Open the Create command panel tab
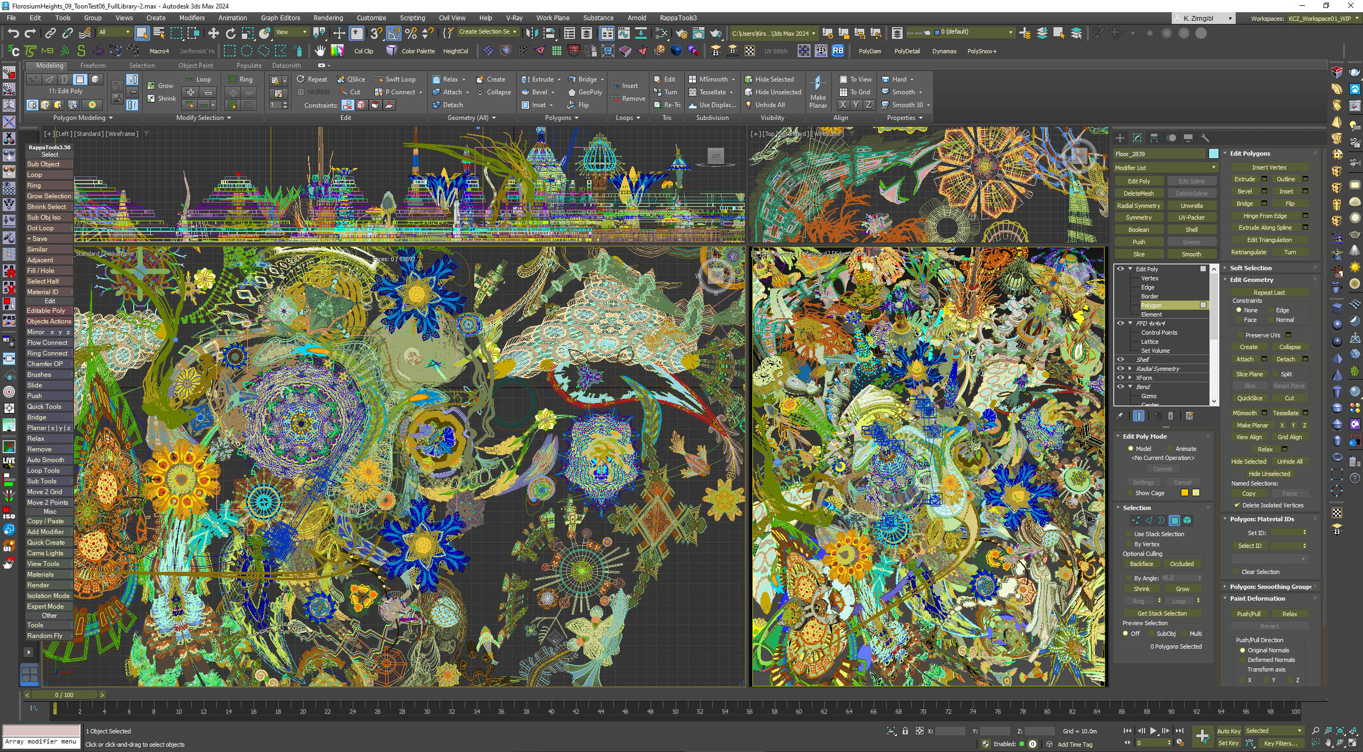Image resolution: width=1363 pixels, height=752 pixels. 1120,138
